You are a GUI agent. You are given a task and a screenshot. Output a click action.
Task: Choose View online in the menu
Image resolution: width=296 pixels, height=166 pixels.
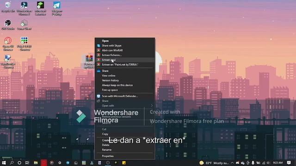click(125, 76)
